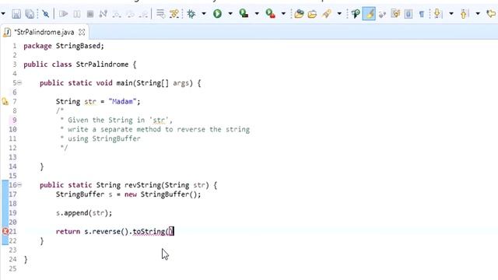Click the Step Return icon
Viewport: 498px width, 280px height.
tap(143, 14)
